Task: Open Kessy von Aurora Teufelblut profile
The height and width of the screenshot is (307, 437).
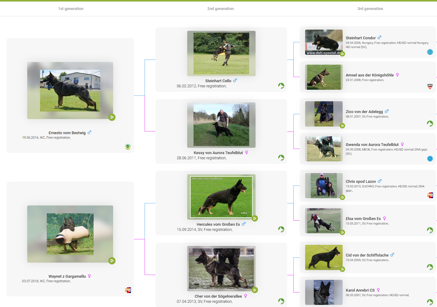Action: click(218, 153)
